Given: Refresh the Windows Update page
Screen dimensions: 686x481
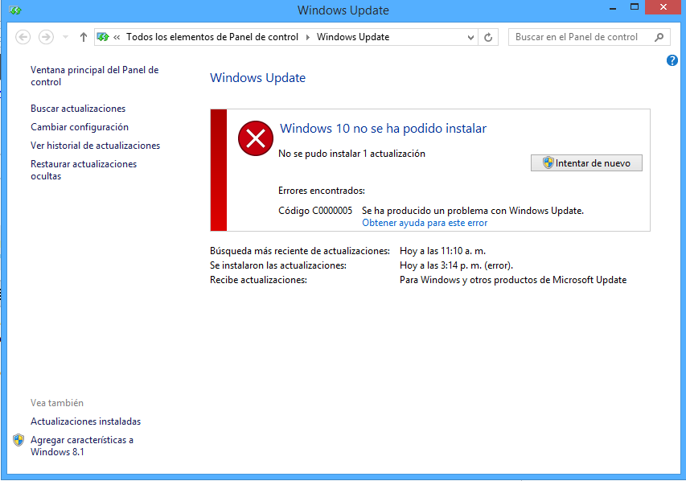Looking at the screenshot, I should [488, 38].
